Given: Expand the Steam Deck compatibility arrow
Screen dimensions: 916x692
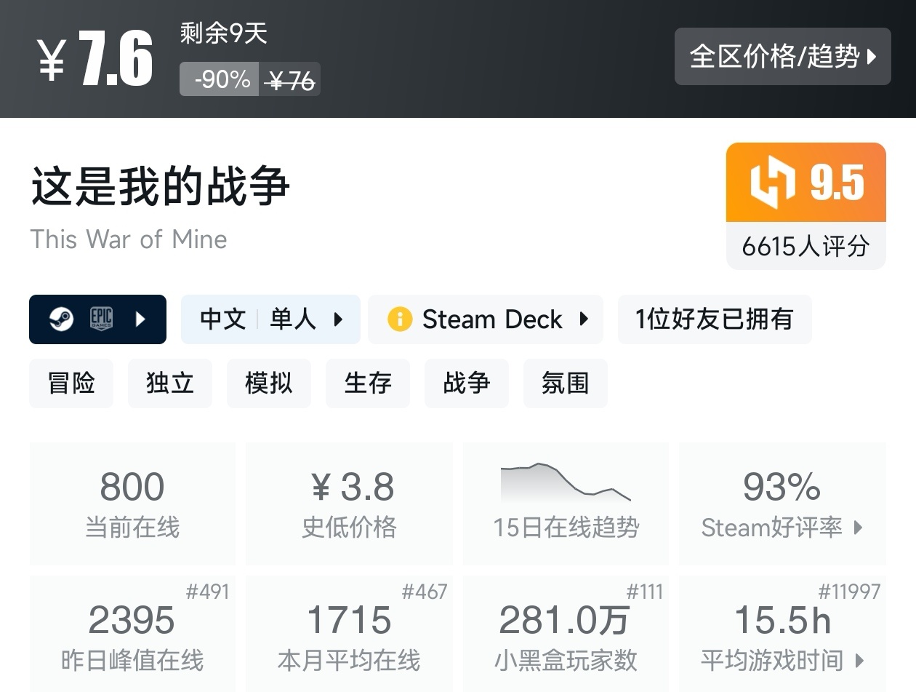Looking at the screenshot, I should (584, 319).
